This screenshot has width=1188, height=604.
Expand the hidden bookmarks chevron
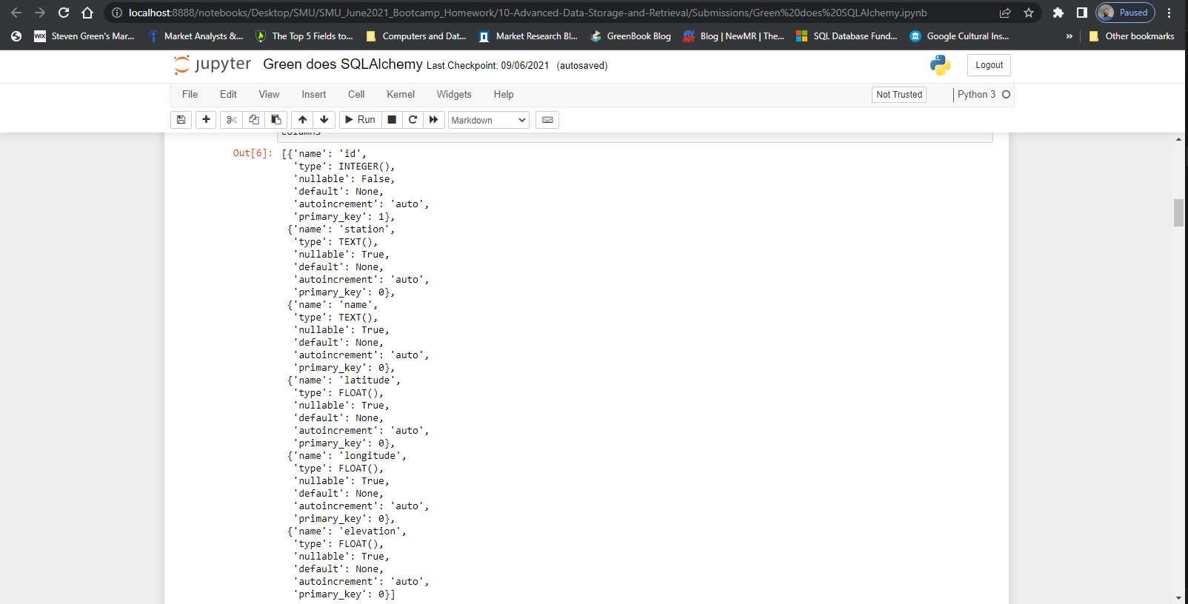(x=1069, y=36)
